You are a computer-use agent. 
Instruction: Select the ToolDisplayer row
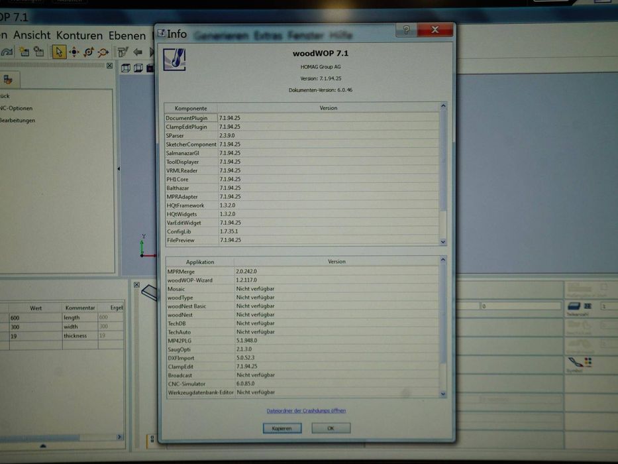pyautogui.click(x=302, y=162)
